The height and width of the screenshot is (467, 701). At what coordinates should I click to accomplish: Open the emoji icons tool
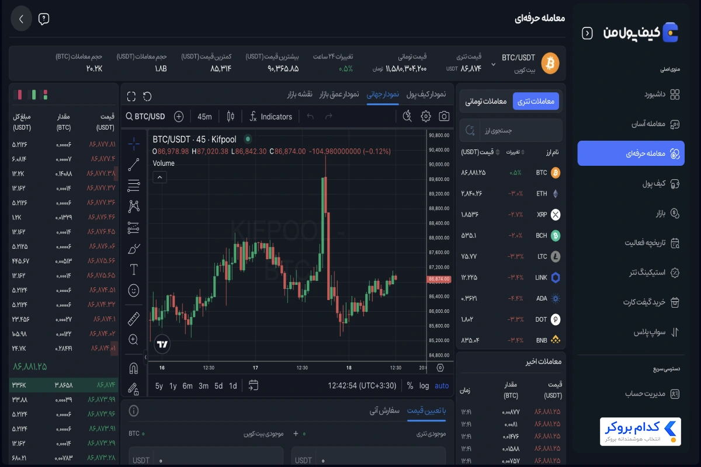point(134,290)
